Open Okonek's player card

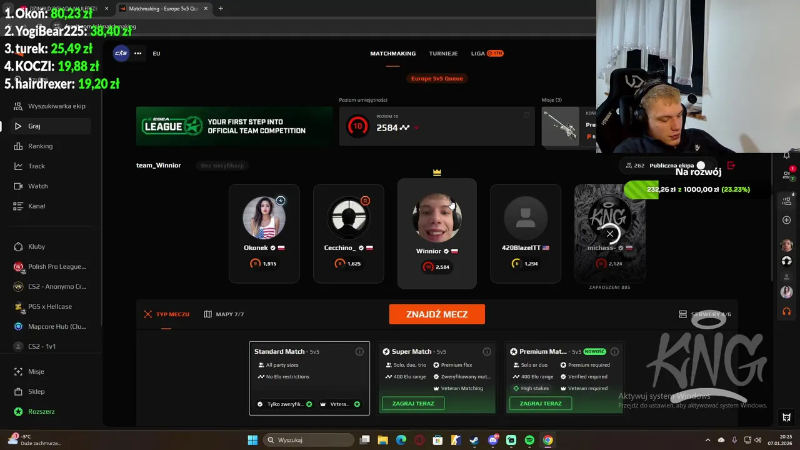264,234
